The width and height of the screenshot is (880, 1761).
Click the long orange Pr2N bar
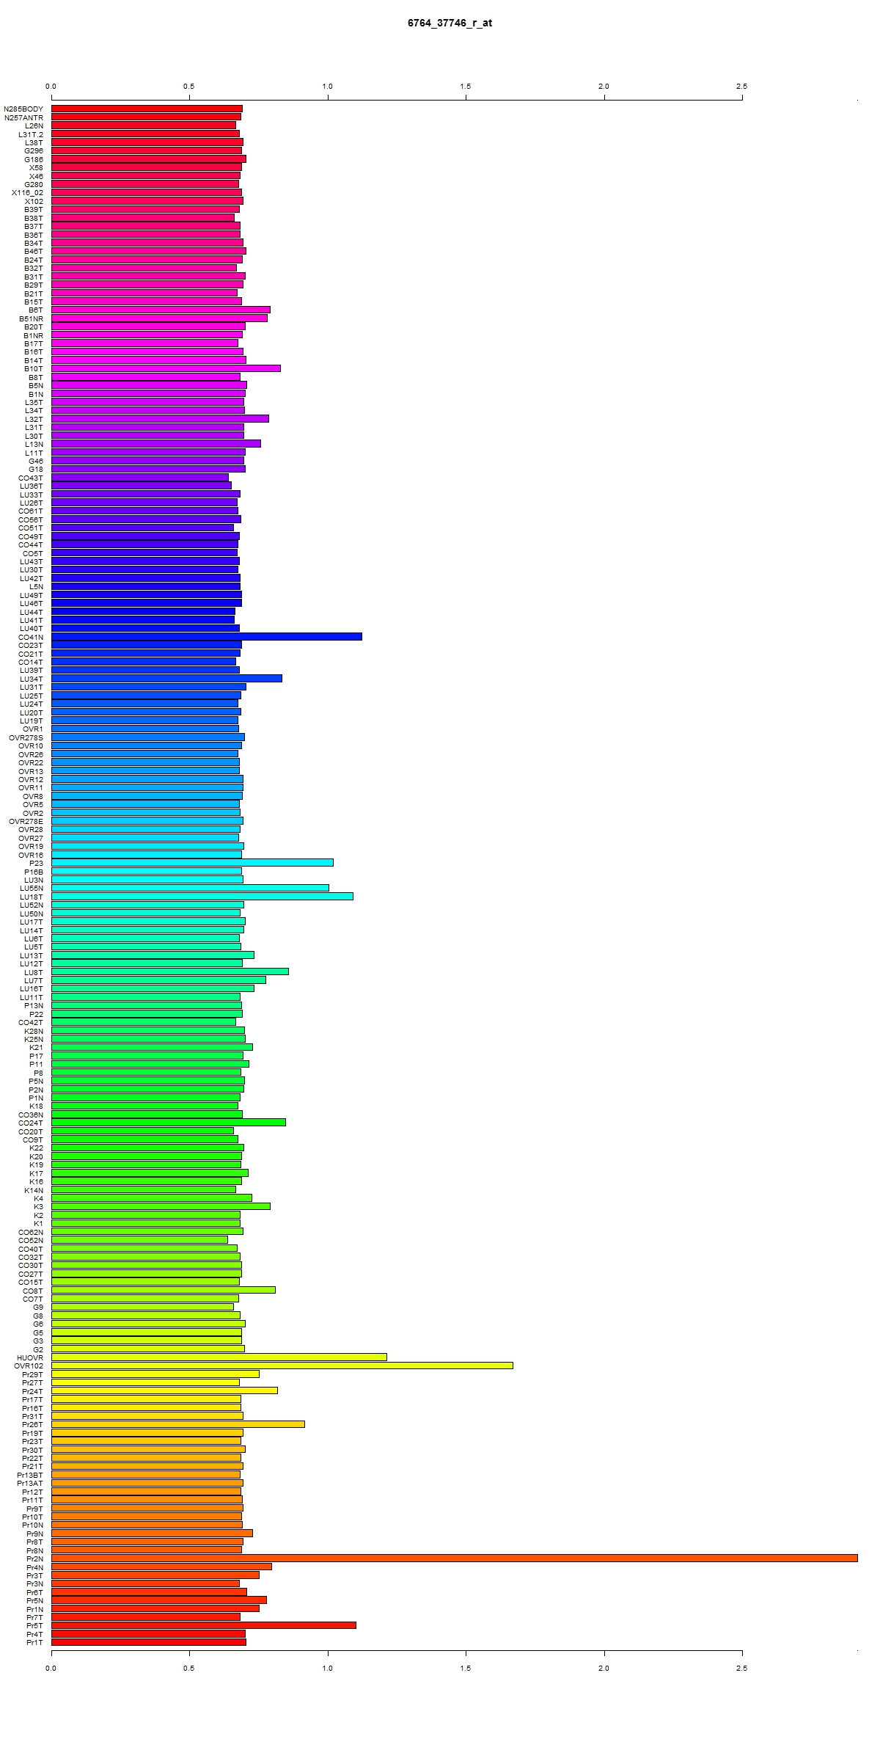[x=455, y=1558]
